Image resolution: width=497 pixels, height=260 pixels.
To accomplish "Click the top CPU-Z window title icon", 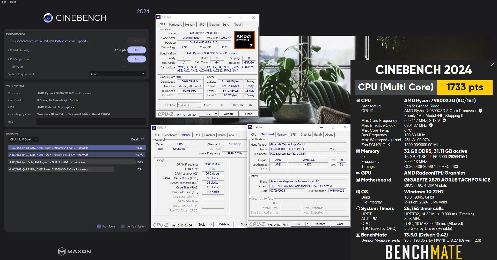I will 158,17.
